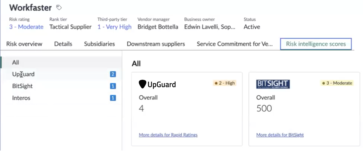Click the vendor manager name Bridget Bottella
The width and height of the screenshot is (363, 151).
pyautogui.click(x=158, y=27)
